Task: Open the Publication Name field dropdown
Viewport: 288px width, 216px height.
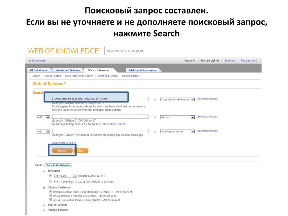Action: coord(177,132)
